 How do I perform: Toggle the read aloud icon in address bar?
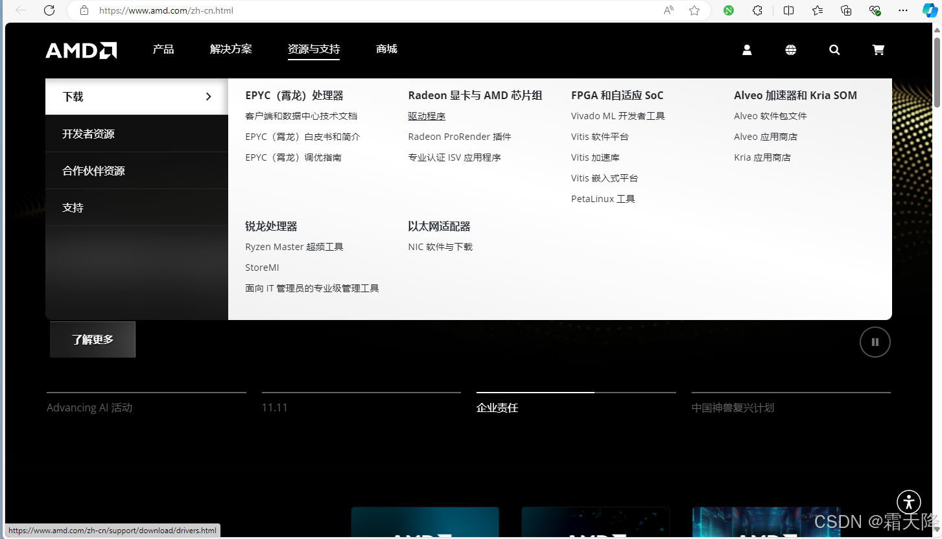point(668,10)
